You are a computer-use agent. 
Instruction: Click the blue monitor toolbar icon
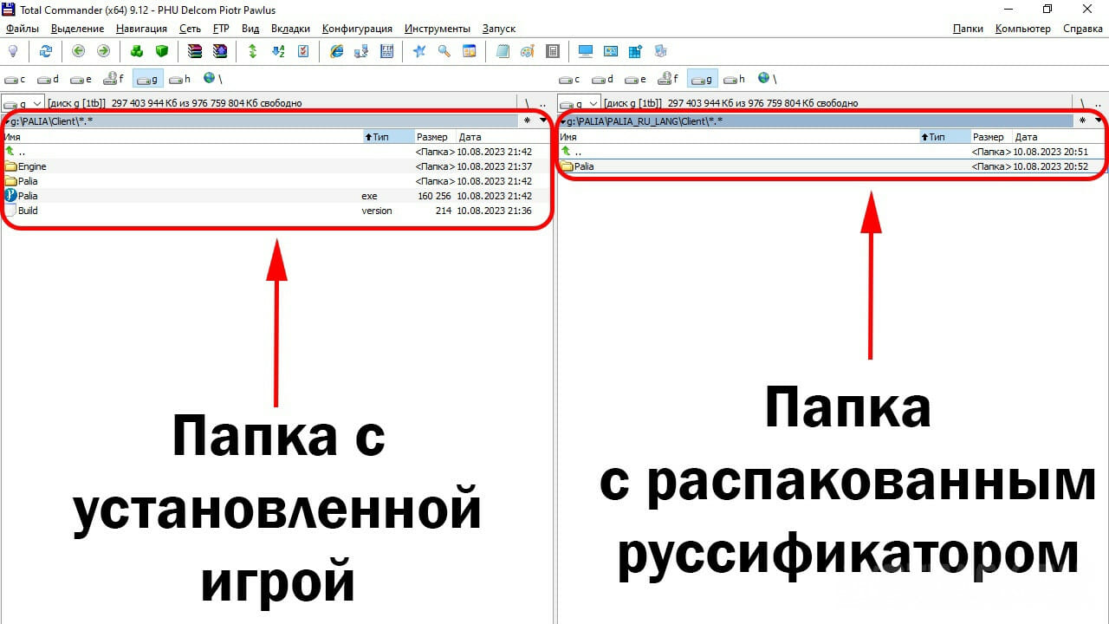pyautogui.click(x=586, y=51)
